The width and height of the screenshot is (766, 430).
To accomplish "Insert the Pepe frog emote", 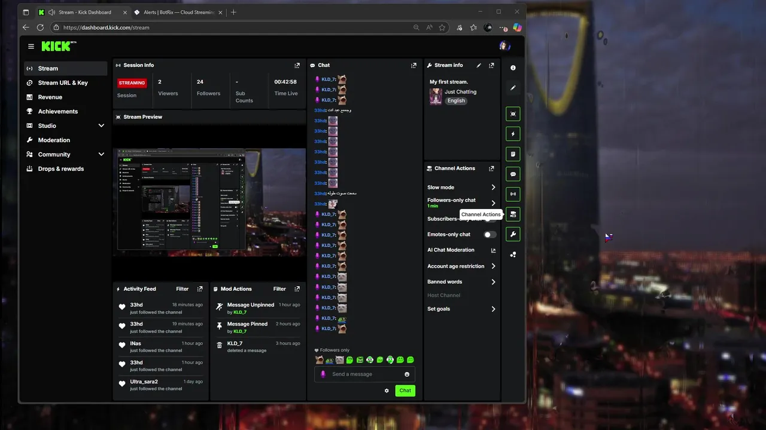I will 330,360.
